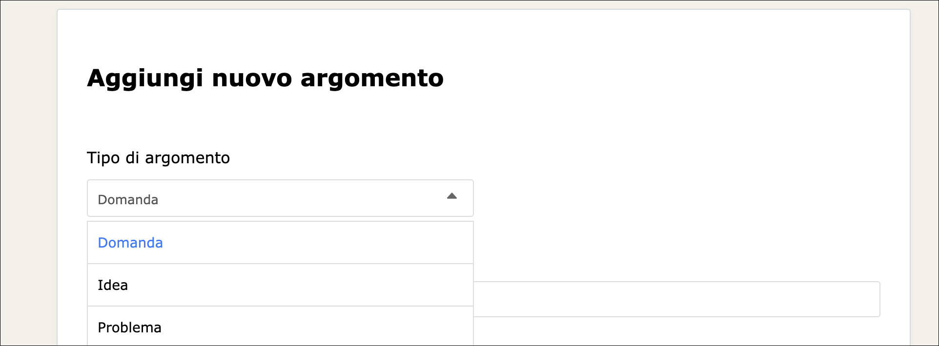Click the grey Domanda value in the combo box

tap(128, 200)
